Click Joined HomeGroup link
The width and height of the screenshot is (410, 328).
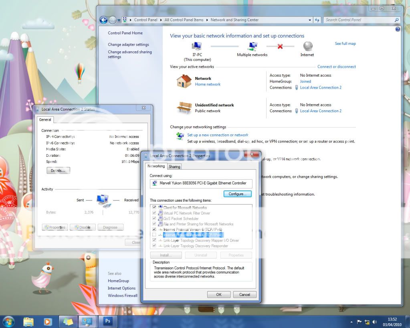coord(305,81)
